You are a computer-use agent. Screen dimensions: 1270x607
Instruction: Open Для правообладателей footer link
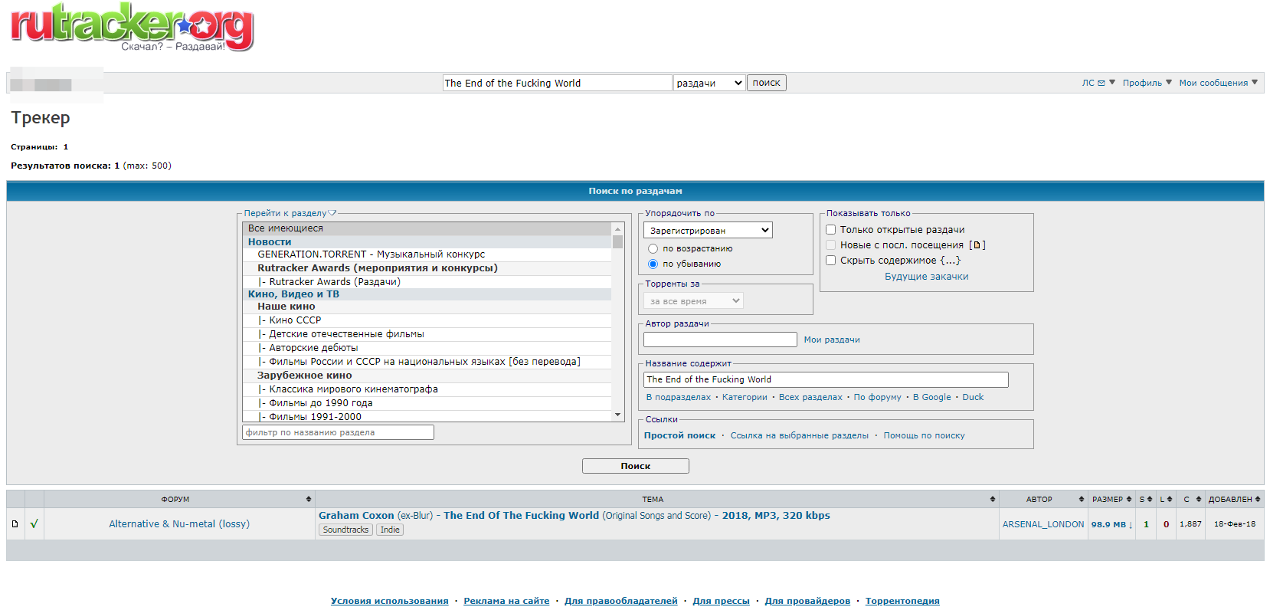[621, 601]
